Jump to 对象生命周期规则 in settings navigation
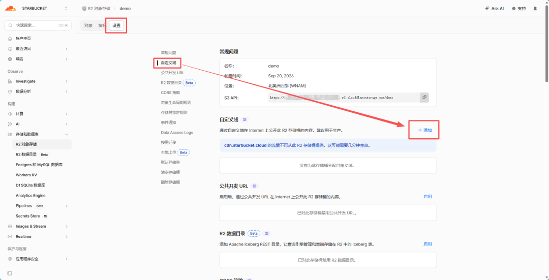The image size is (549, 280). point(176,103)
